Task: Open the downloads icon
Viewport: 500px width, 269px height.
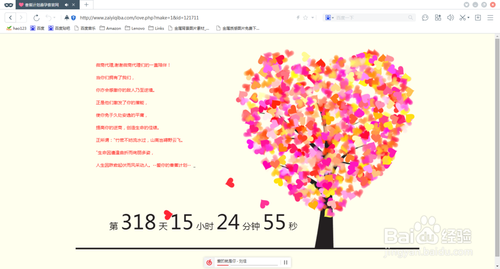Action: click(477, 17)
